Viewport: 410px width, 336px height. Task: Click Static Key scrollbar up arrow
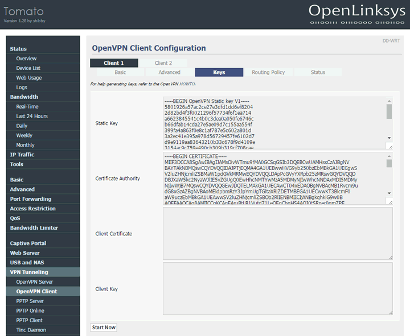pyautogui.click(x=389, y=101)
